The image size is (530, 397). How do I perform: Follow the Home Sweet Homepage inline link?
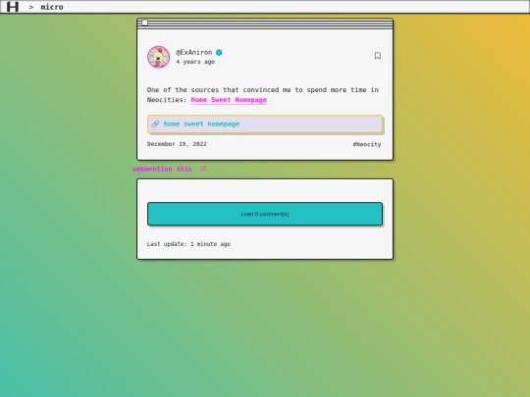(229, 100)
